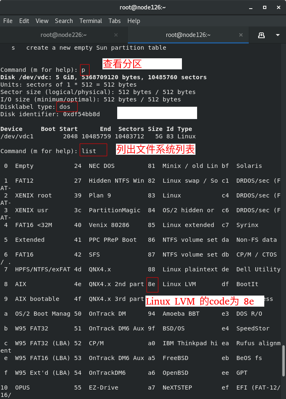Open the Tabs menu
The height and width of the screenshot is (399, 286).
115,21
